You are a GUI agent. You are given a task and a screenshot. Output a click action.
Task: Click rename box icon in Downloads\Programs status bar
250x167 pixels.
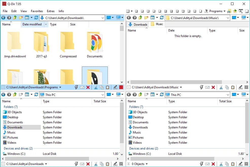click(x=82, y=87)
